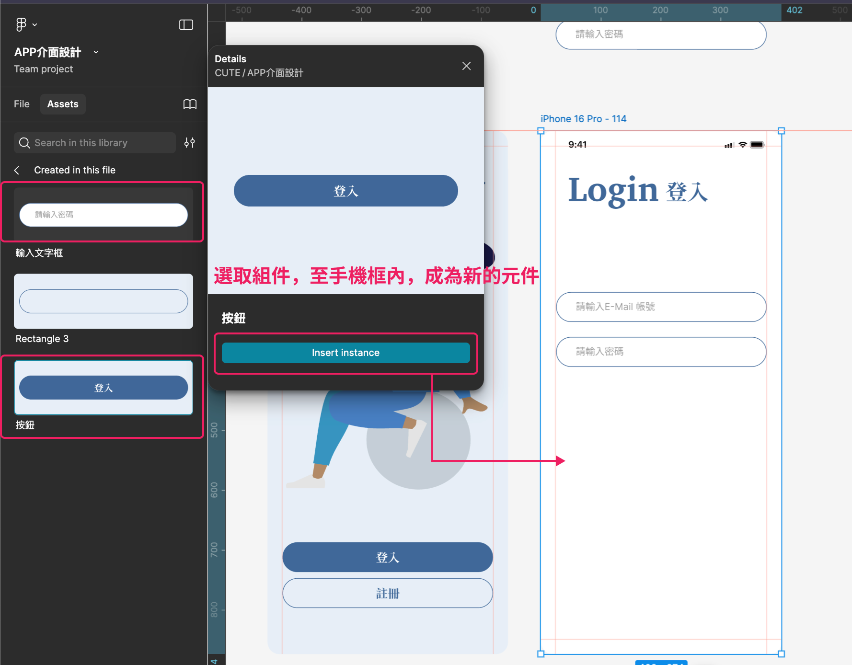Focus the Search in this library field
The height and width of the screenshot is (665, 852).
(x=101, y=143)
